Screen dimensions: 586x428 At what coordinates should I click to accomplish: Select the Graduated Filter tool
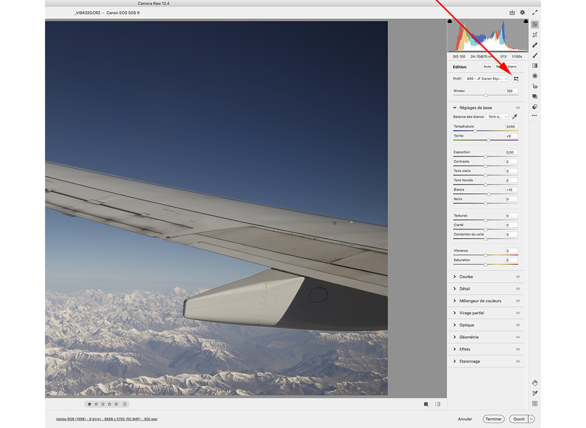(535, 66)
